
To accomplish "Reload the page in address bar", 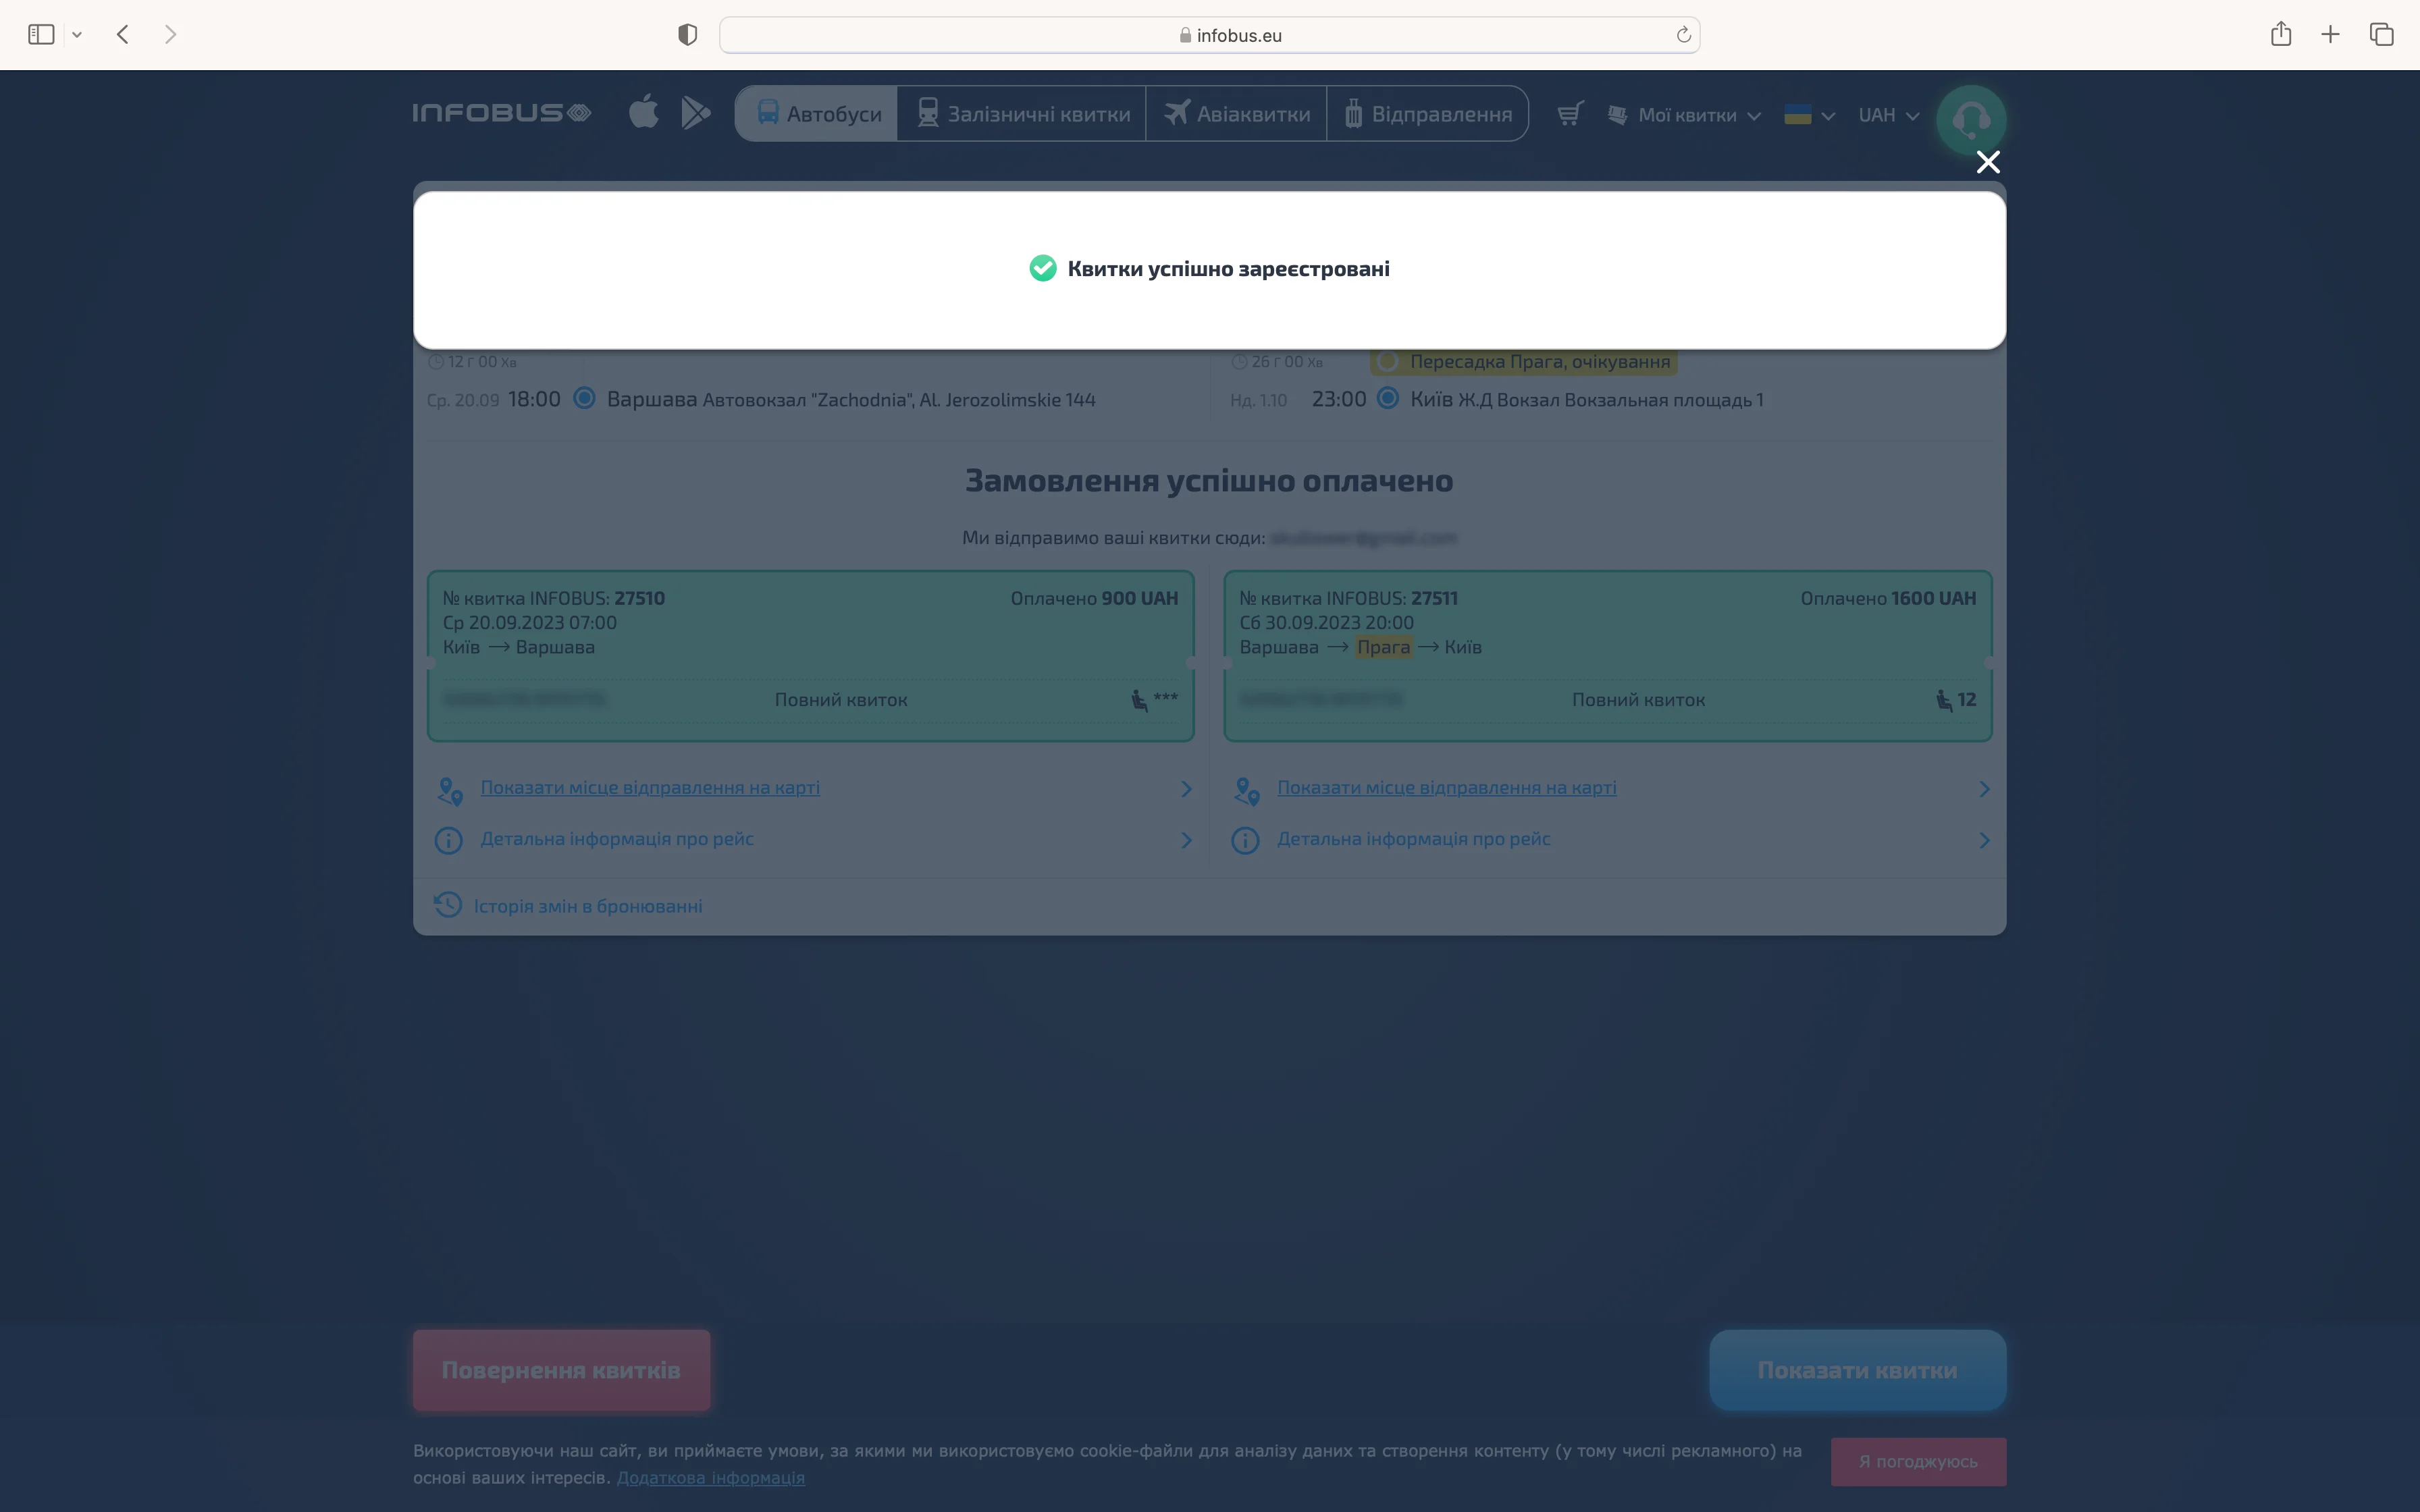I will point(1683,35).
